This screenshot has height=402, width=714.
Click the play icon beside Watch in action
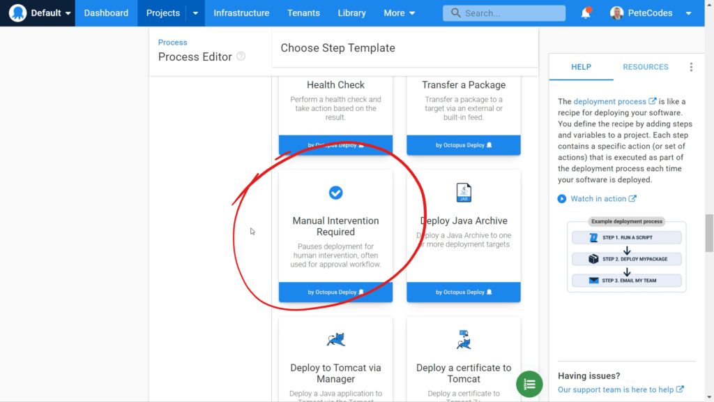[562, 199]
